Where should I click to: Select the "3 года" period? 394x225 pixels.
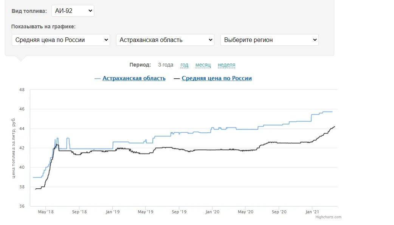[x=166, y=65]
